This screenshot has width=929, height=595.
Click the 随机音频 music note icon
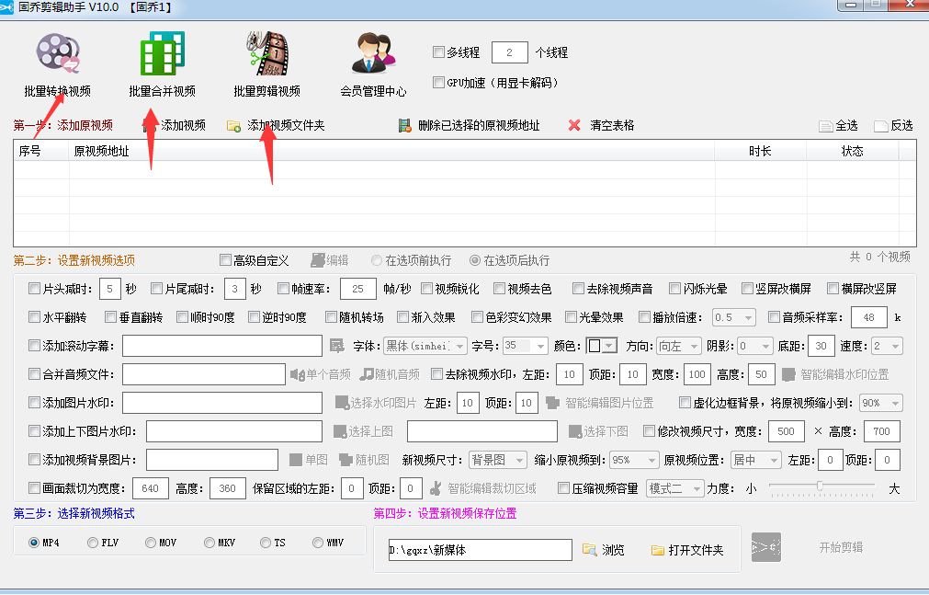(x=367, y=374)
